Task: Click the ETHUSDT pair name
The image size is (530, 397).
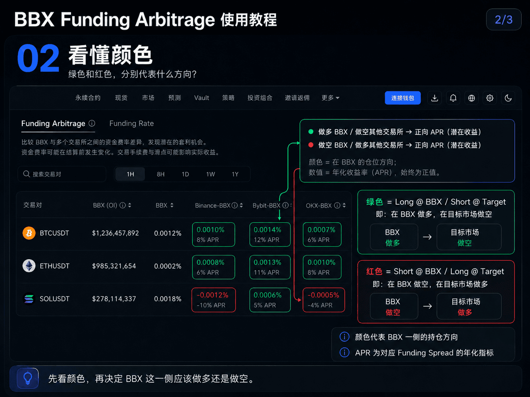Action: click(x=55, y=266)
